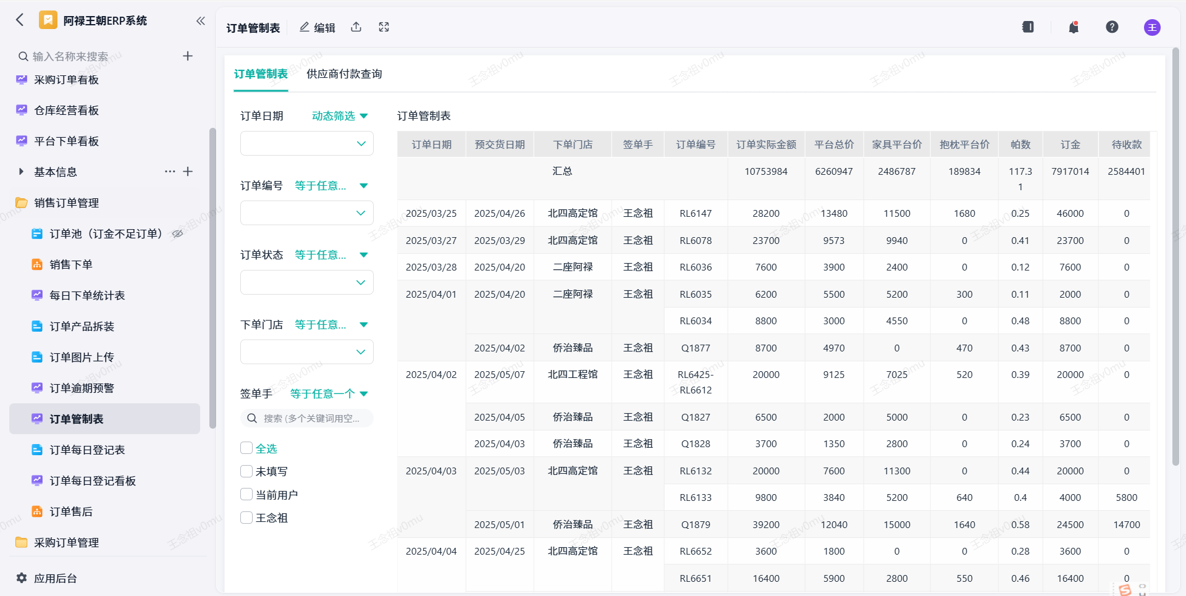Screen dimensions: 1186x596
Task: Click the edit pencil icon
Action: [x=305, y=27]
